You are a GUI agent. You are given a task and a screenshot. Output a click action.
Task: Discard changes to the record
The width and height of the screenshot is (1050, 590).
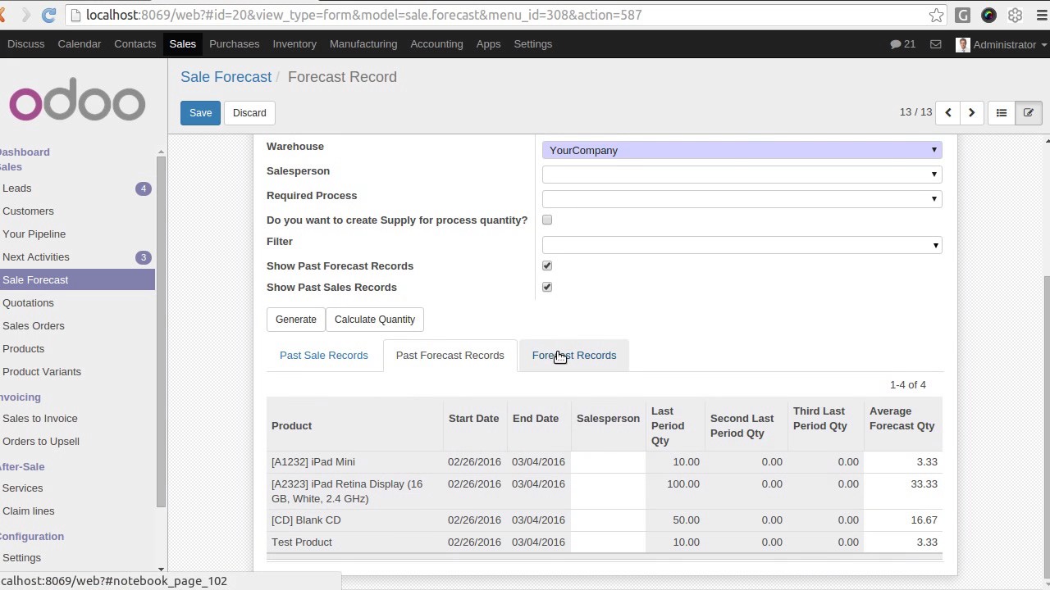[x=249, y=113]
